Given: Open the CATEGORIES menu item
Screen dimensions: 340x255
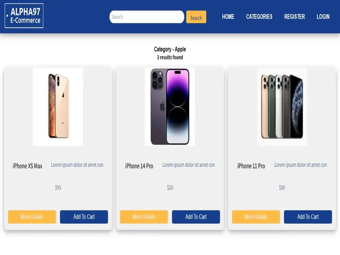Looking at the screenshot, I should (x=259, y=17).
